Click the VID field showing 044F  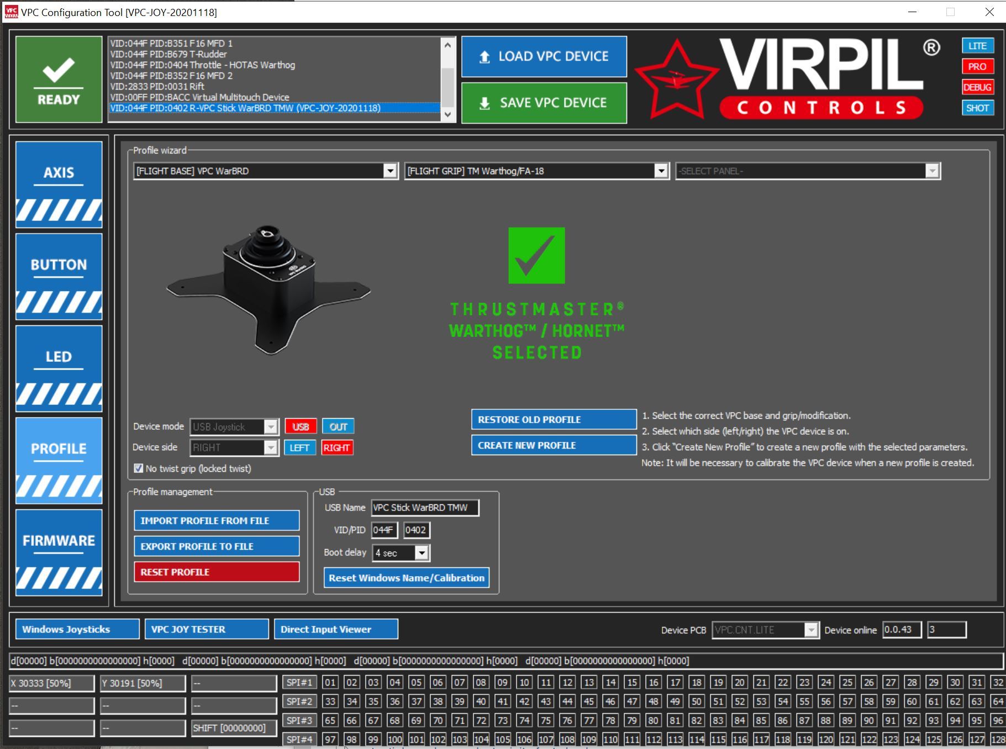pos(384,530)
